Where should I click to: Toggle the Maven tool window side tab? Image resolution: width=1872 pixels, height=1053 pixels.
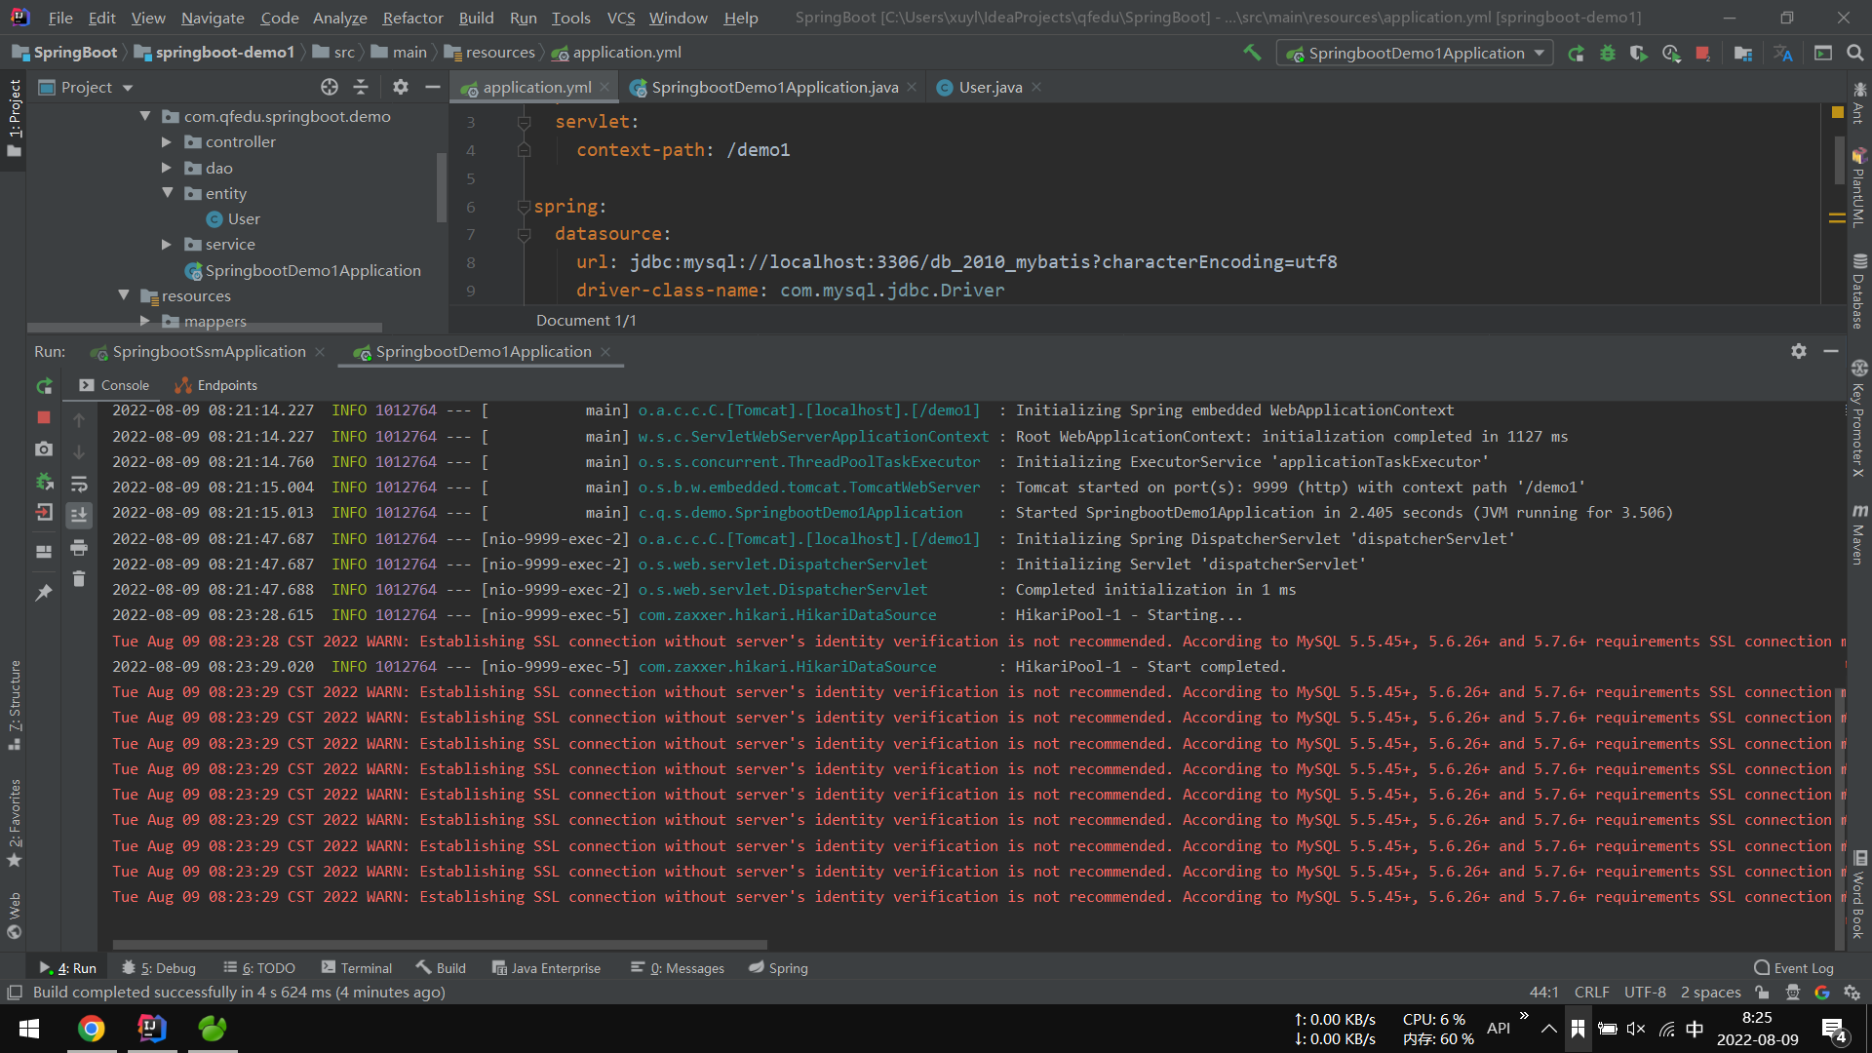coord(1859,534)
